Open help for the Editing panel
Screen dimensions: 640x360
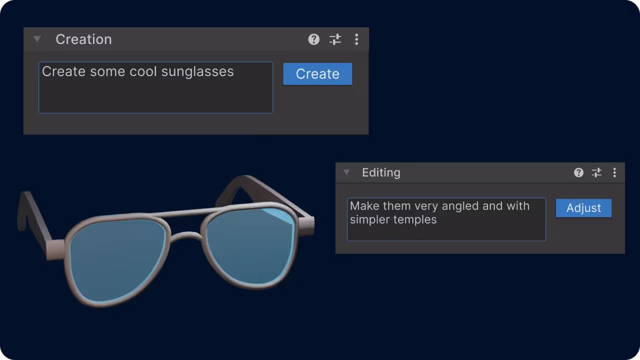click(x=578, y=172)
